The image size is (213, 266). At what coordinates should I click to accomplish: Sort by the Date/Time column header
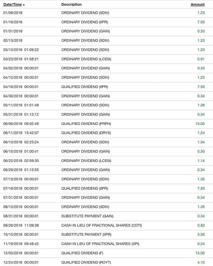[x=13, y=5]
